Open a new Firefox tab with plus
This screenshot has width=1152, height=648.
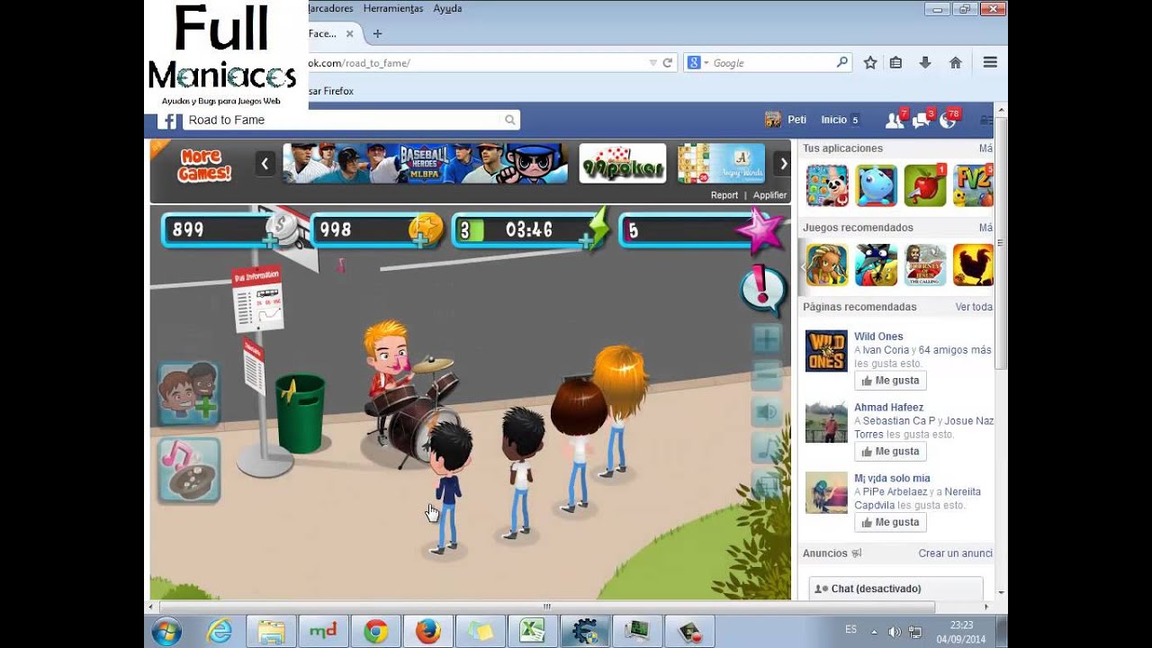[x=377, y=33]
